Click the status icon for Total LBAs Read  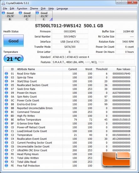(6, 162)
